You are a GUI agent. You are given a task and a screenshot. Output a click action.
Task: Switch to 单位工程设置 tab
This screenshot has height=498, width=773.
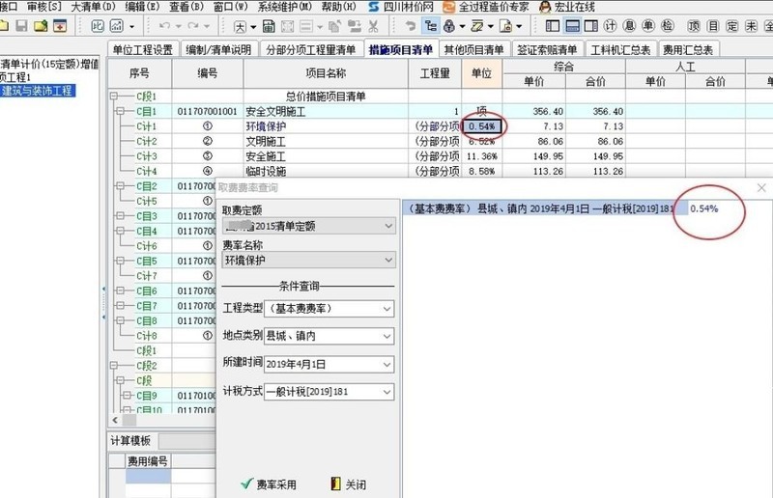143,50
